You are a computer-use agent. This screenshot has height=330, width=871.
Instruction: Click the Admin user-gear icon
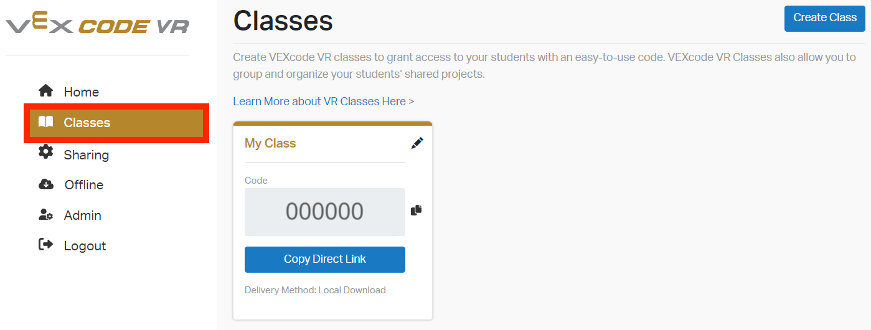pyautogui.click(x=45, y=215)
